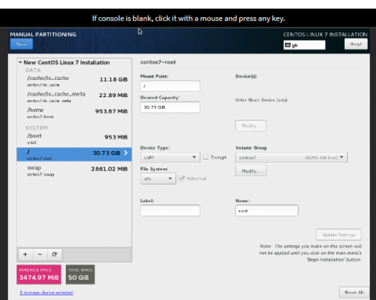Viewport: 376px width, 300px height.
Task: Click the keyboard layout gb indicator
Action: click(305, 45)
